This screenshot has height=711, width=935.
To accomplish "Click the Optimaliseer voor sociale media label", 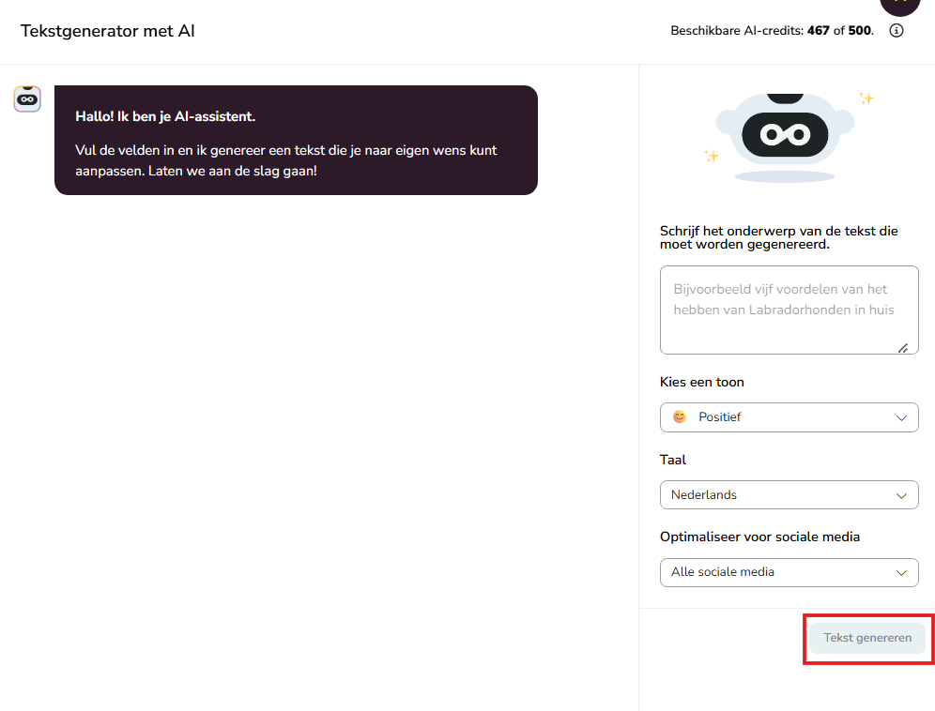I will pos(759,537).
